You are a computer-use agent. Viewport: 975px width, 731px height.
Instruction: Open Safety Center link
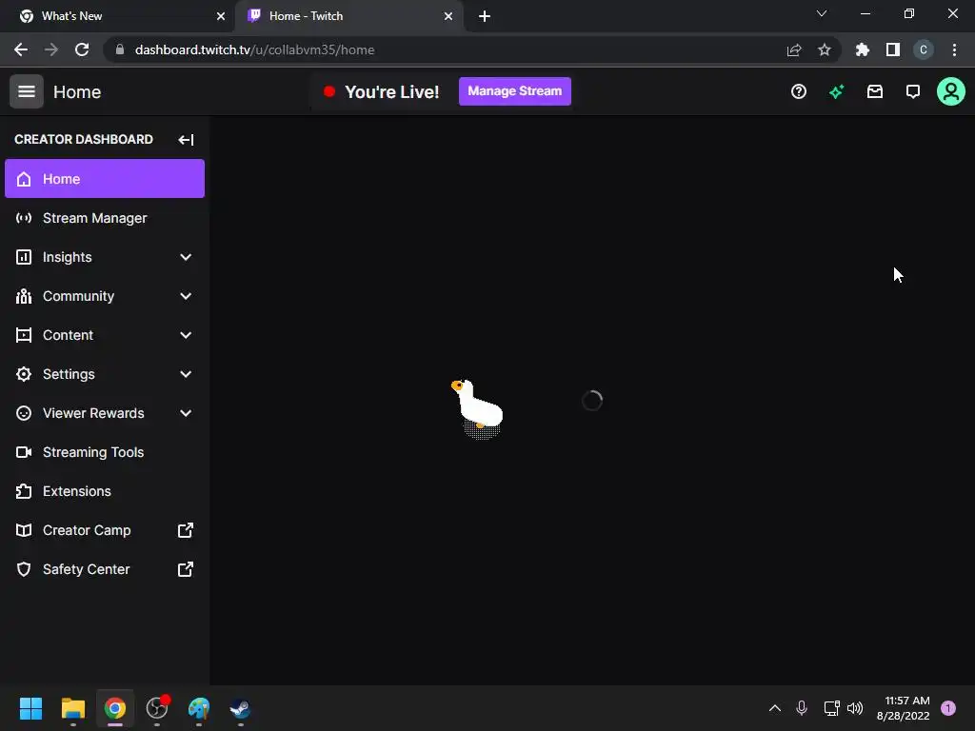[105, 569]
